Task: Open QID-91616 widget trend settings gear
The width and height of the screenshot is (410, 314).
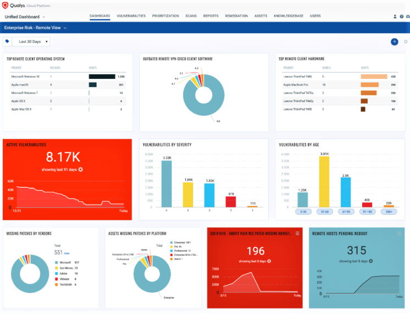Action: point(269,261)
